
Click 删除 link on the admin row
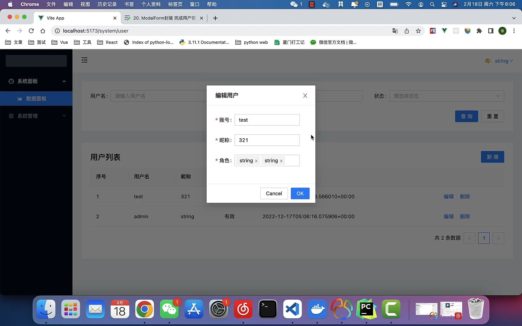[465, 216]
